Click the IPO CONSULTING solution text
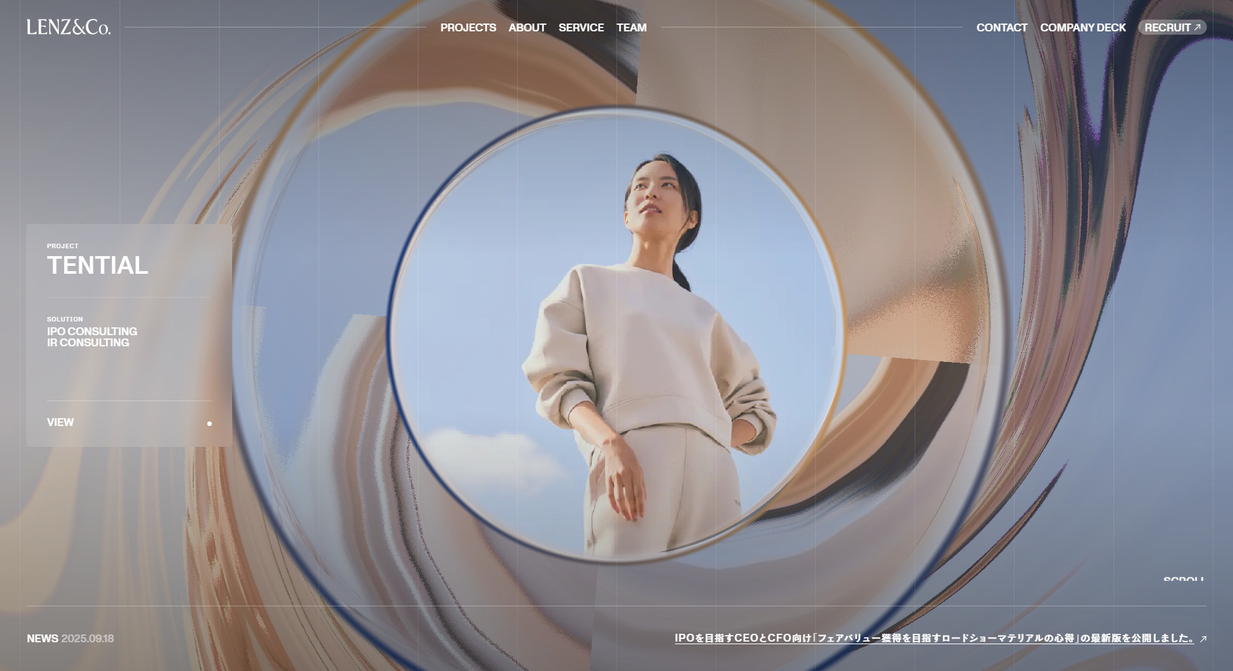 (x=92, y=331)
